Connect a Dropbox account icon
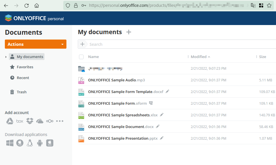 [x=30, y=121]
